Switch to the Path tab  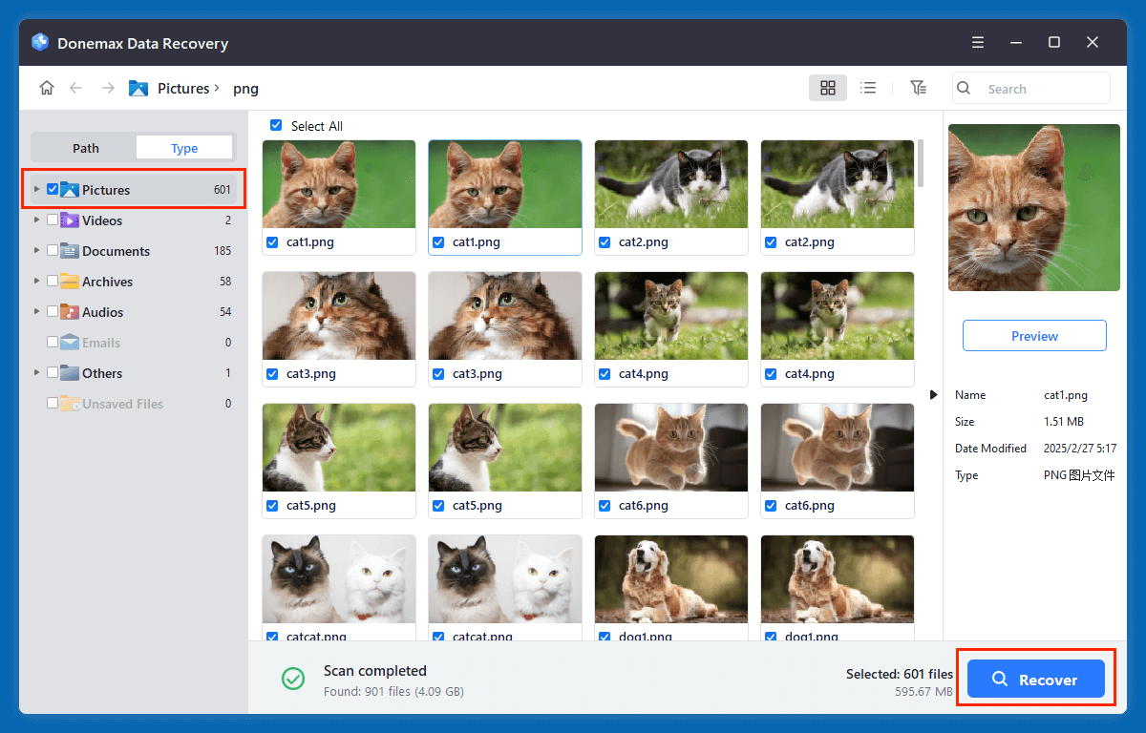(x=84, y=147)
